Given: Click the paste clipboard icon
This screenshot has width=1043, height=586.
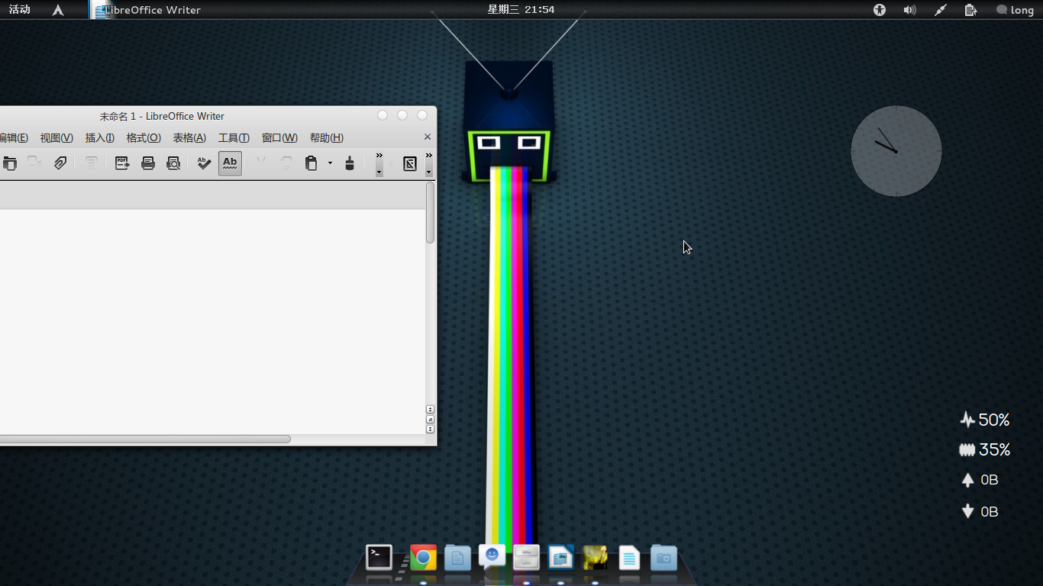Looking at the screenshot, I should [312, 163].
